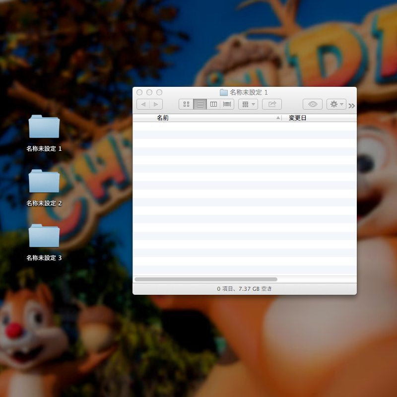Minimize the 名称未設定 1 Finder window
The image size is (397, 397).
pyautogui.click(x=149, y=92)
